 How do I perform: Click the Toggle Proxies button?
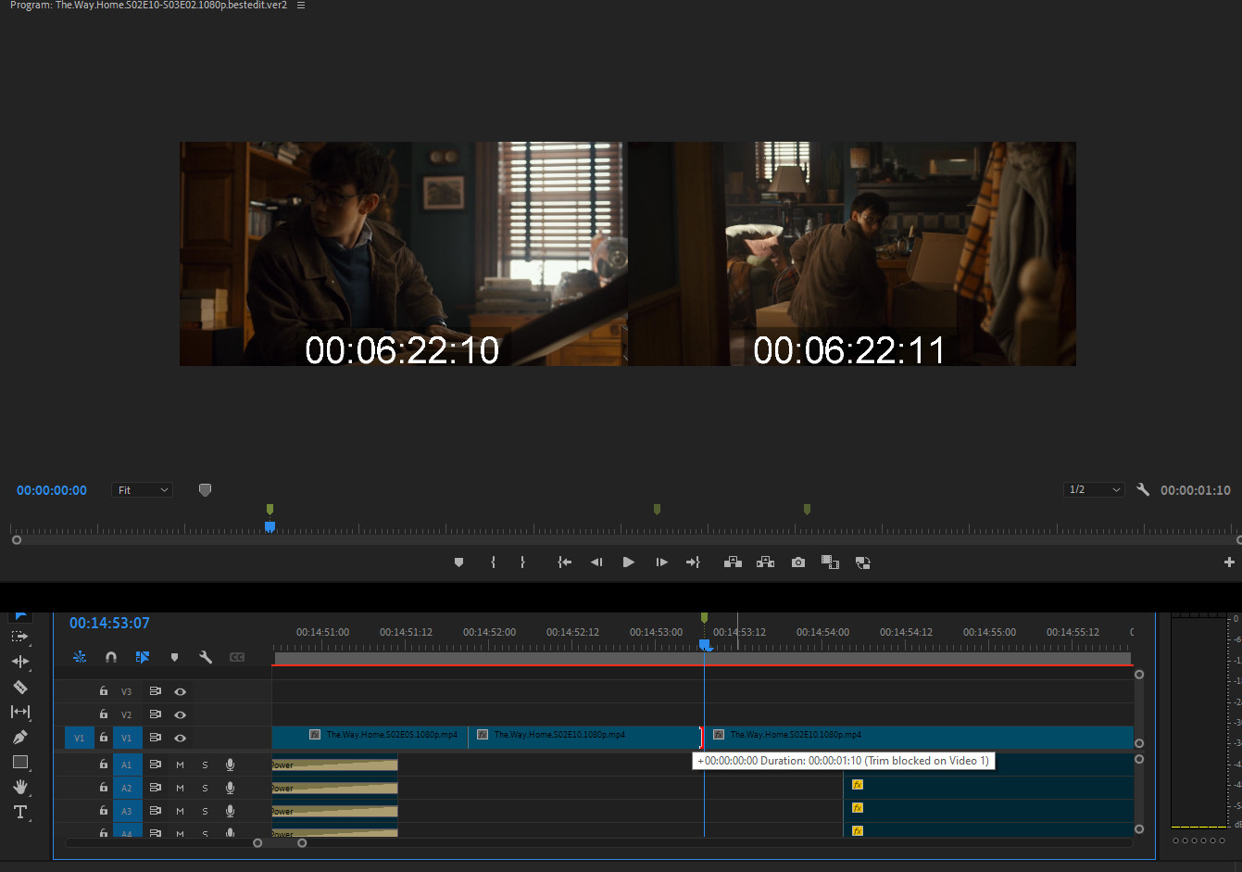862,562
